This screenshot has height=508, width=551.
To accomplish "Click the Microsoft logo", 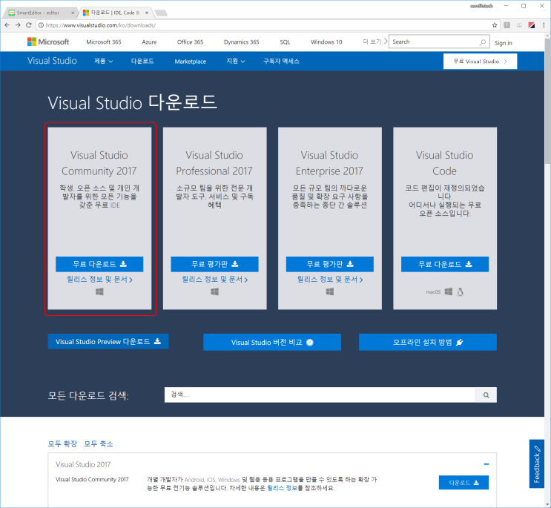I will point(48,42).
